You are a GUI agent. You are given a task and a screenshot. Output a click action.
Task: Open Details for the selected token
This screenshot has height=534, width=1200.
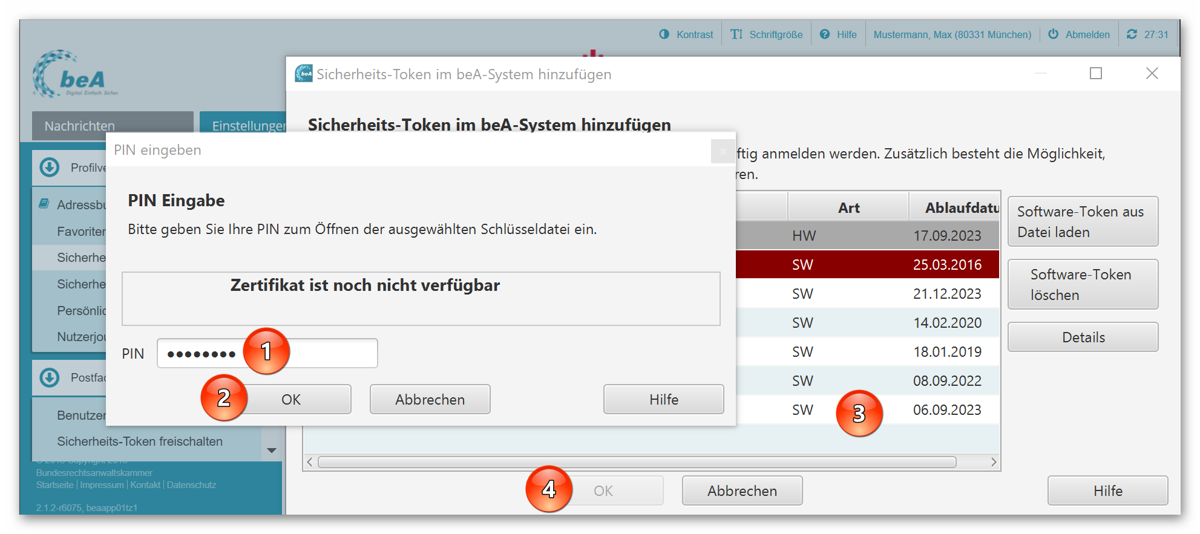1082,337
